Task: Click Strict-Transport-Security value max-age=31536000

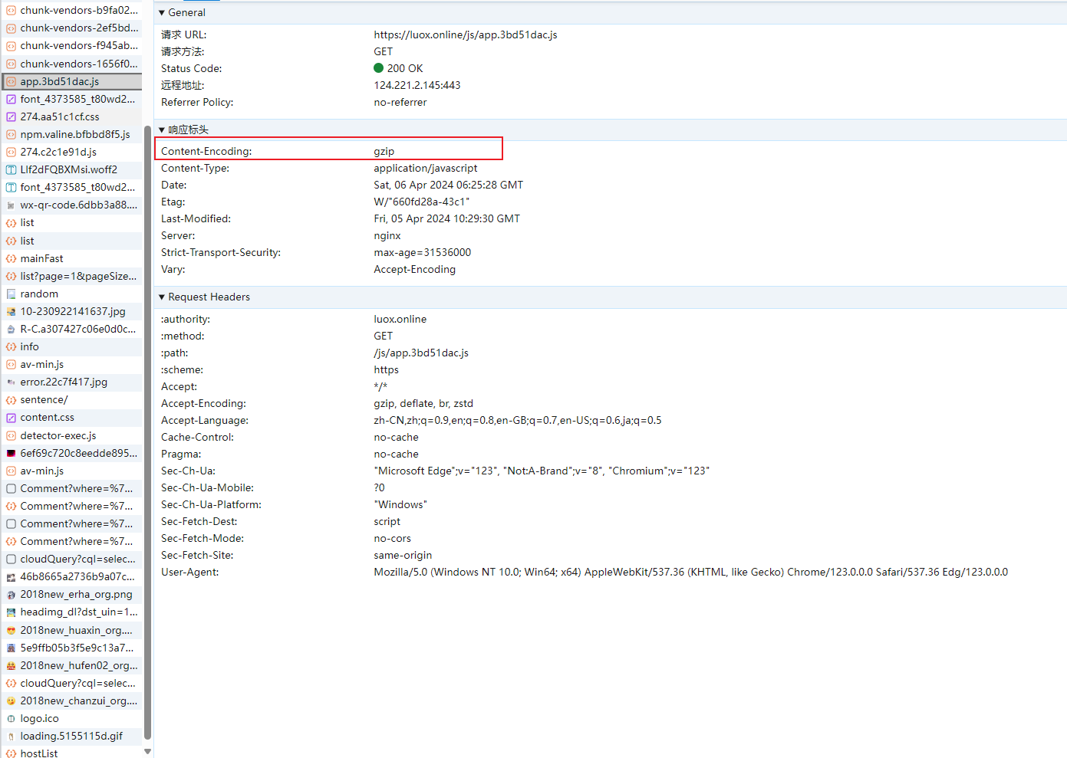Action: click(423, 252)
